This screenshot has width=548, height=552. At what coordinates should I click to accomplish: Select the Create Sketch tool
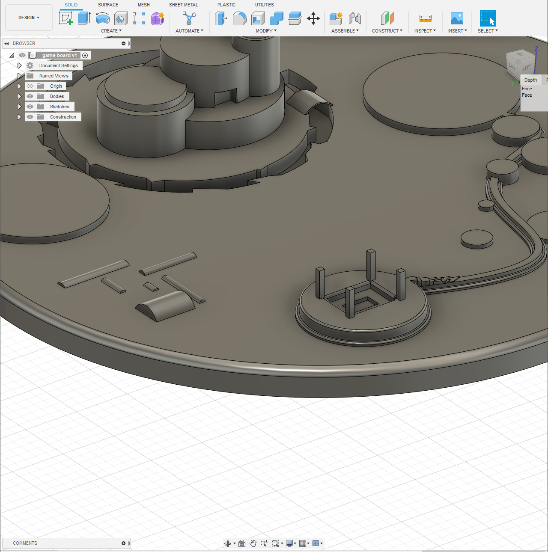(66, 18)
